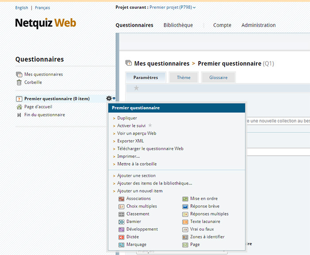This screenshot has width=310, height=255.
Task: Select Télécharger le questionnaire Web
Action: point(150,149)
